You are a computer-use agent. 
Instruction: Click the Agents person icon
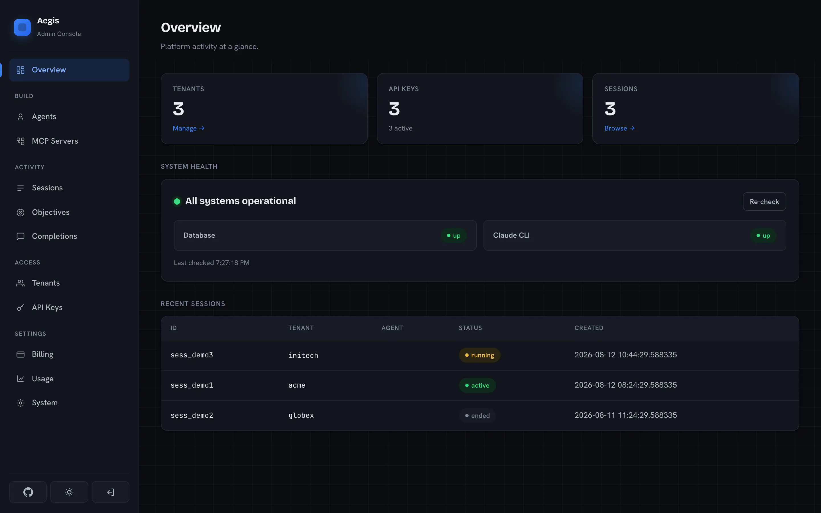click(x=20, y=117)
